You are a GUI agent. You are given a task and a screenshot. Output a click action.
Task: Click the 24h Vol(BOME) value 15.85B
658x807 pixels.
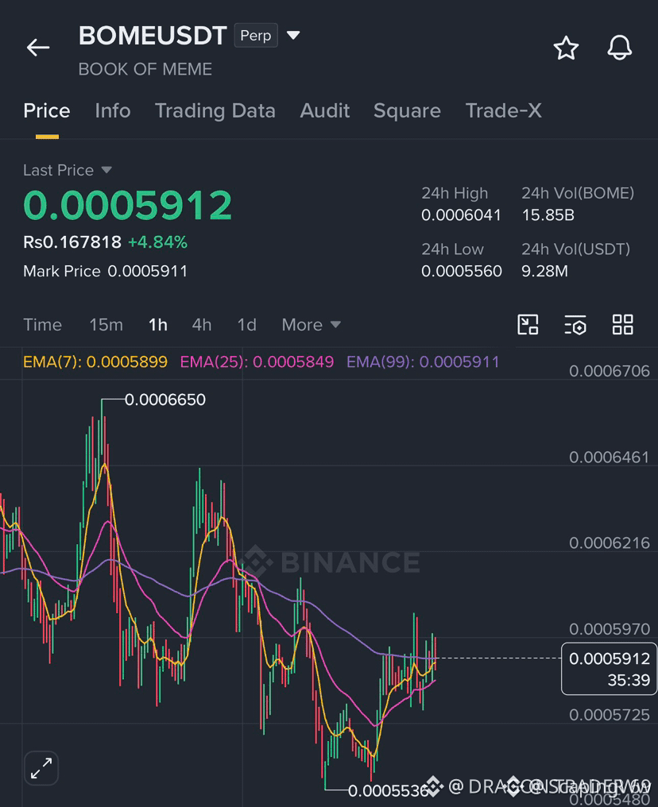point(548,215)
